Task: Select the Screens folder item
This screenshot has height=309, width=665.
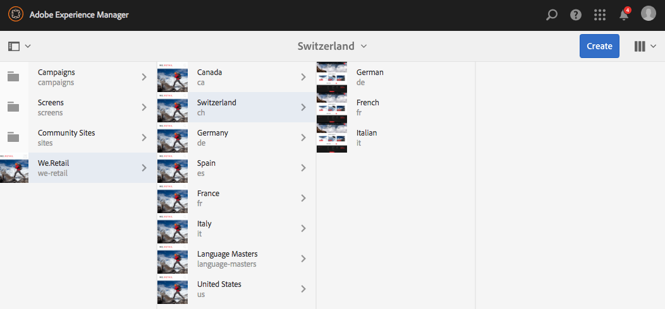Action: [x=78, y=107]
